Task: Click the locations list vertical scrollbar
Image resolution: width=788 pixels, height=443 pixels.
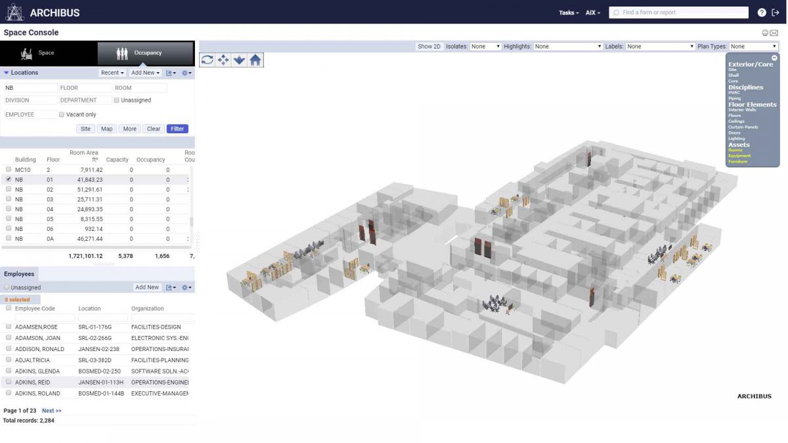Action: pos(192,222)
